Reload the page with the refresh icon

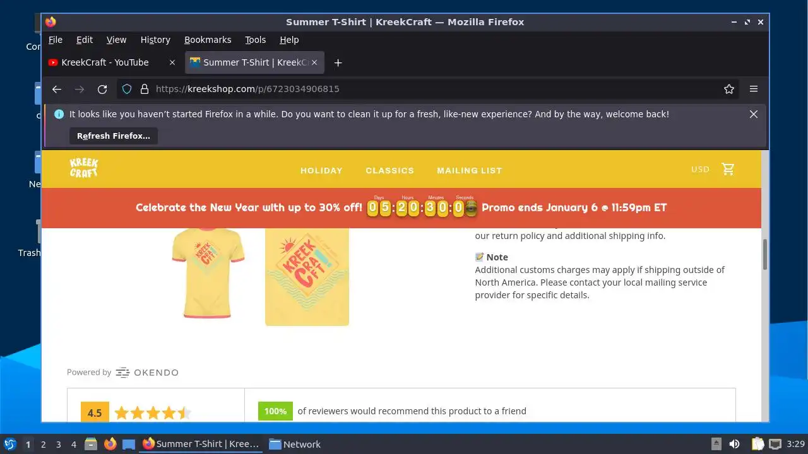click(x=102, y=89)
